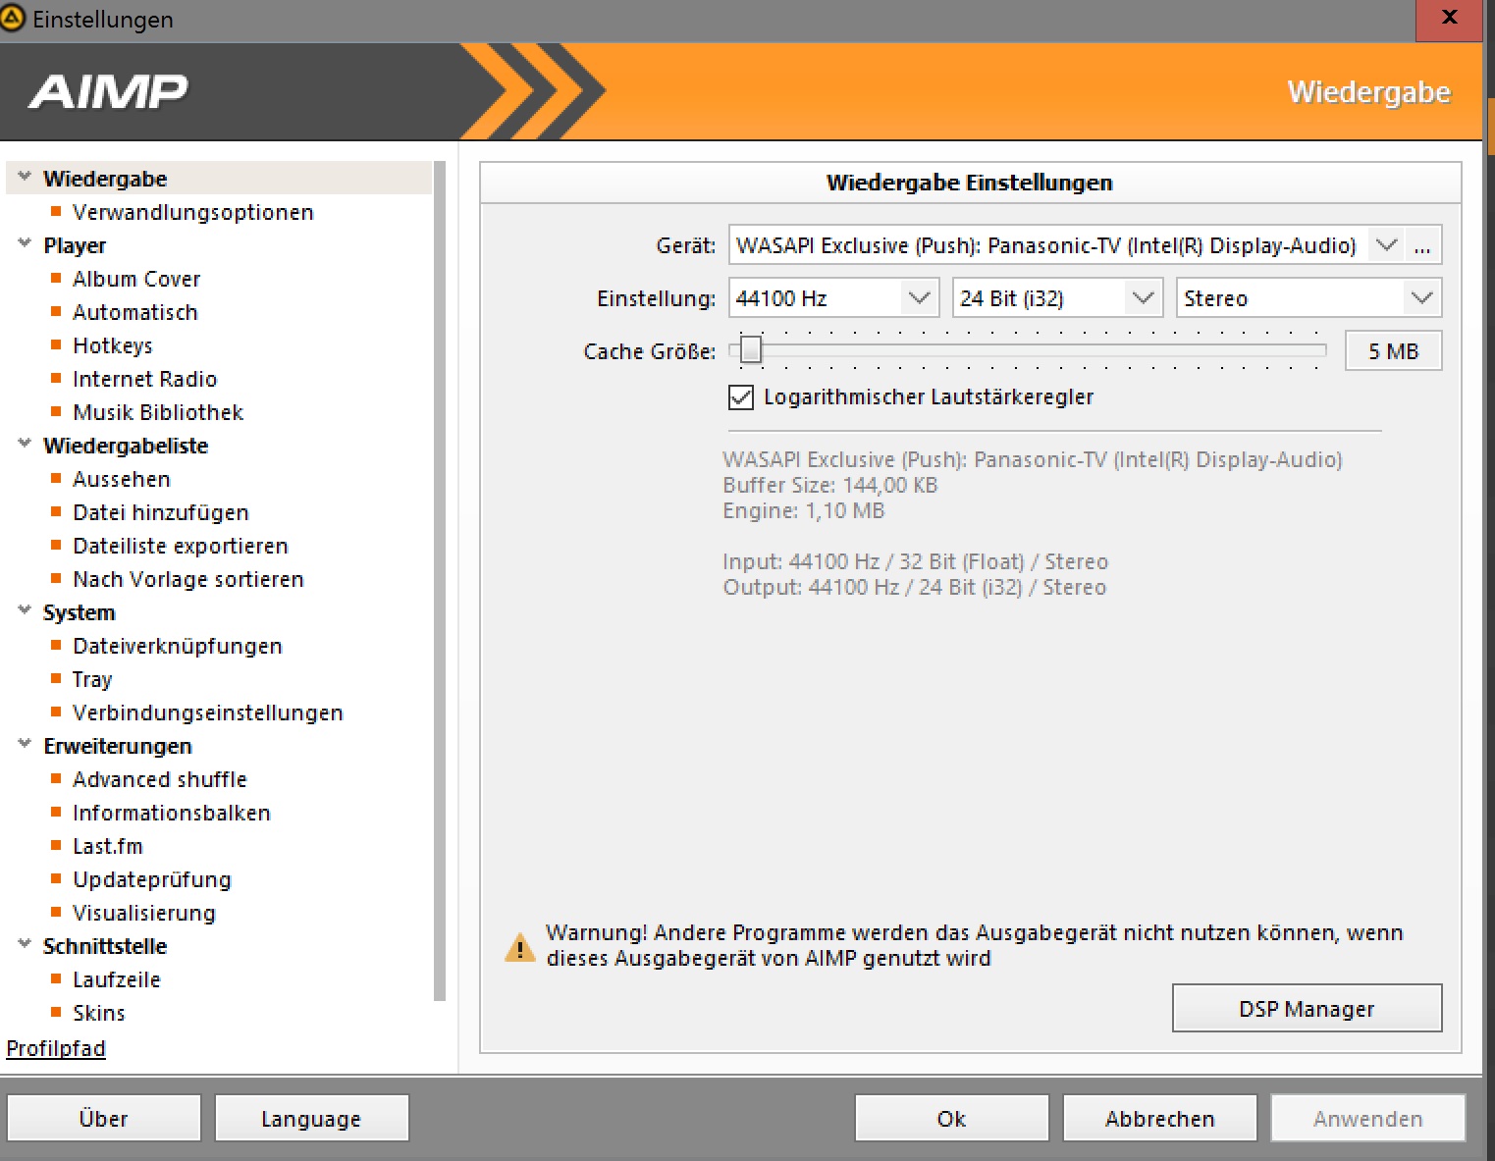Select Dateiliste exportieren settings
The image size is (1495, 1161).
pos(181,546)
